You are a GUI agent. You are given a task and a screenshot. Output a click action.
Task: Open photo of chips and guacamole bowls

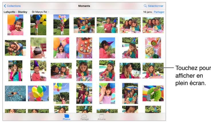153,48
